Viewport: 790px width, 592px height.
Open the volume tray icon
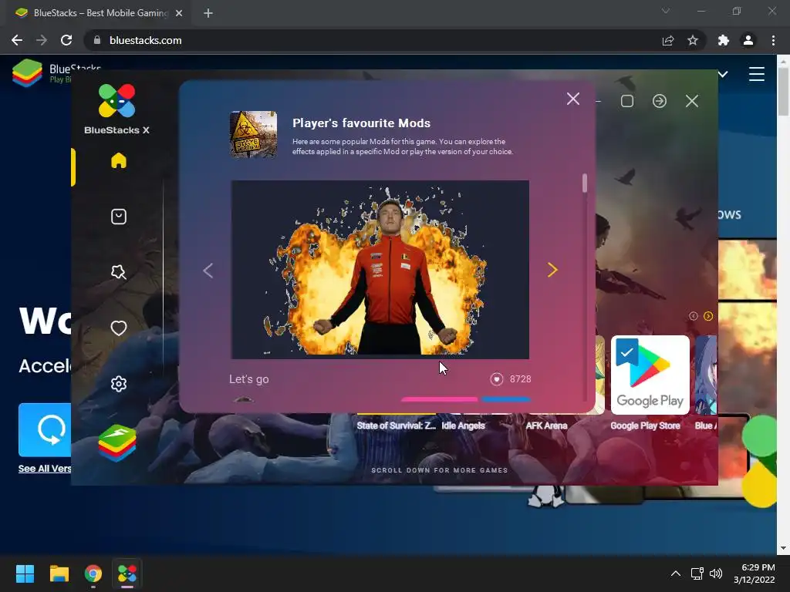tap(715, 573)
